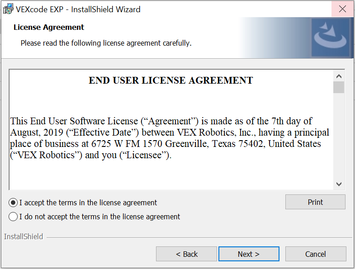
Task: Click "Please read the following license agreement carefully."
Action: pos(106,43)
